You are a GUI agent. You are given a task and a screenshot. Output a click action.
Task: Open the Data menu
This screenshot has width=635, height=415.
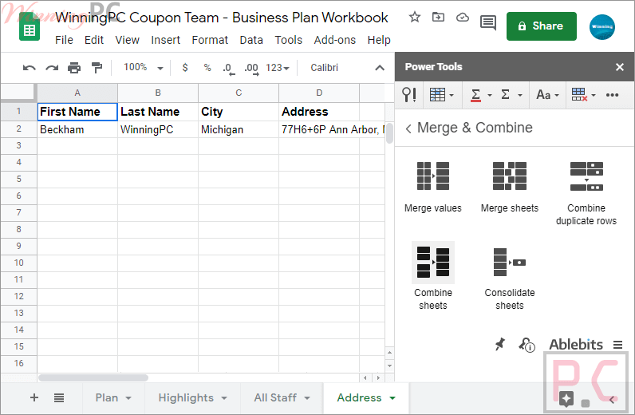click(251, 40)
